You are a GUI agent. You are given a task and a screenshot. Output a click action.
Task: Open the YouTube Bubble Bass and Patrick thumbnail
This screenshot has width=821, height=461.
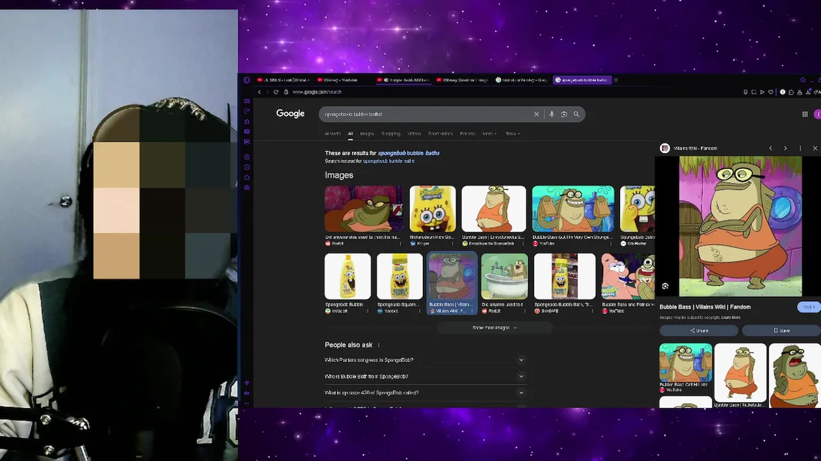click(x=628, y=277)
